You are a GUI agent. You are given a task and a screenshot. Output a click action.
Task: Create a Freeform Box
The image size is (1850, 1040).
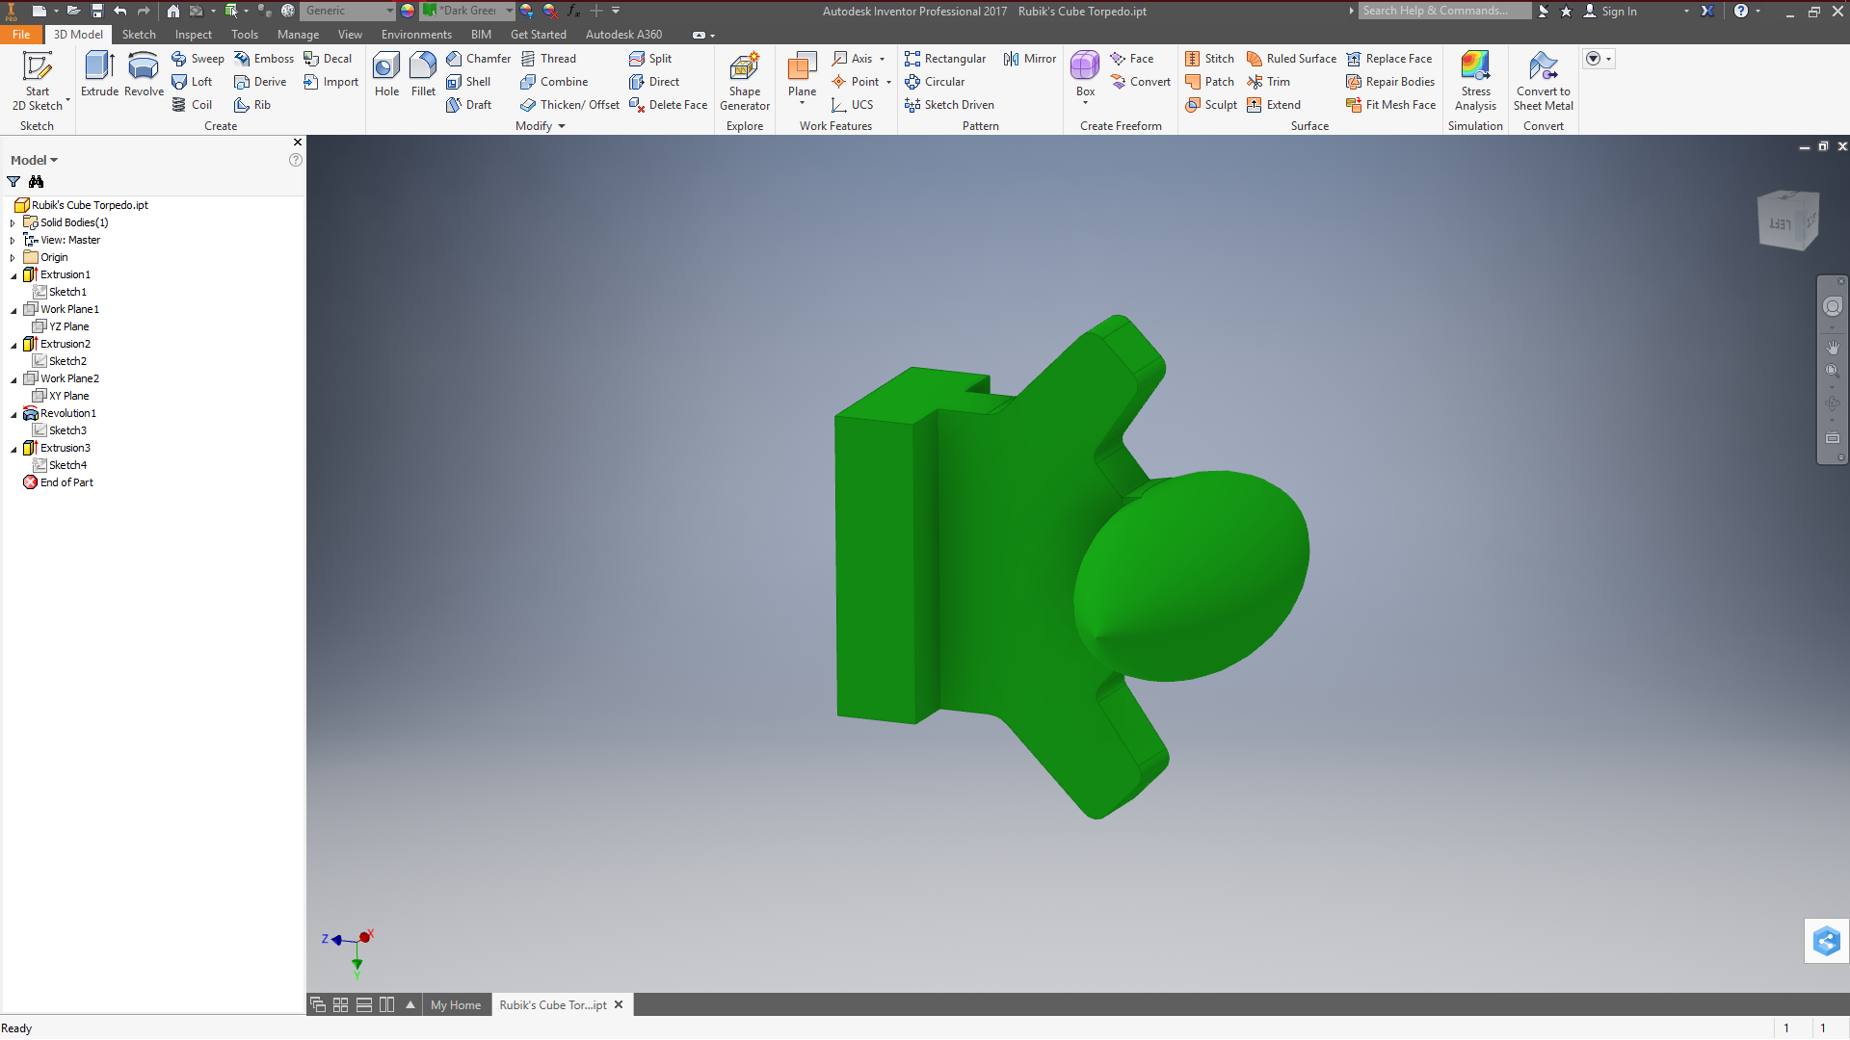tap(1085, 74)
